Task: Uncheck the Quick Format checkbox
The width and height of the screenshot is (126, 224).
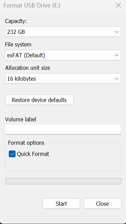Action: [x=12, y=154]
